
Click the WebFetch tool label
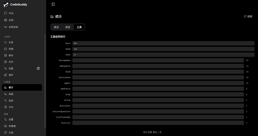point(65,89)
